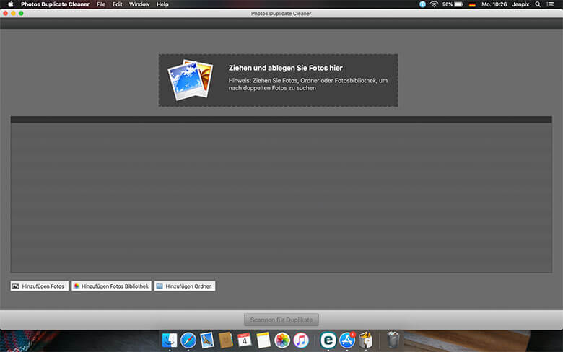Open the Edit menu

click(117, 4)
